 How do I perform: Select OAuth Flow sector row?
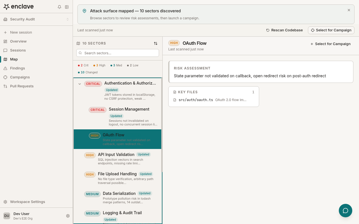pos(118,139)
